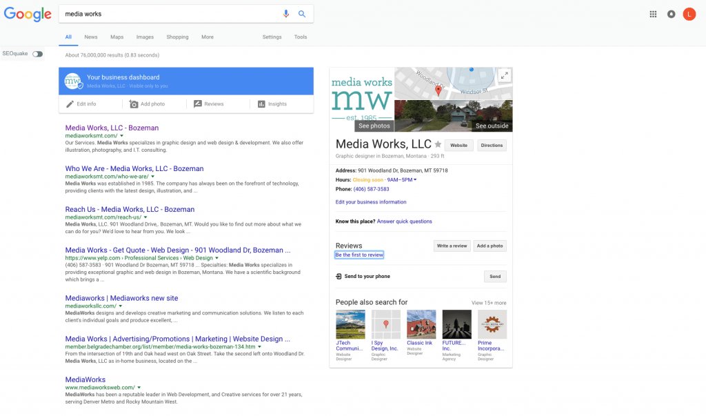Open the Reach Us - Media Works result
The height and width of the screenshot is (416, 706).
click(x=130, y=210)
